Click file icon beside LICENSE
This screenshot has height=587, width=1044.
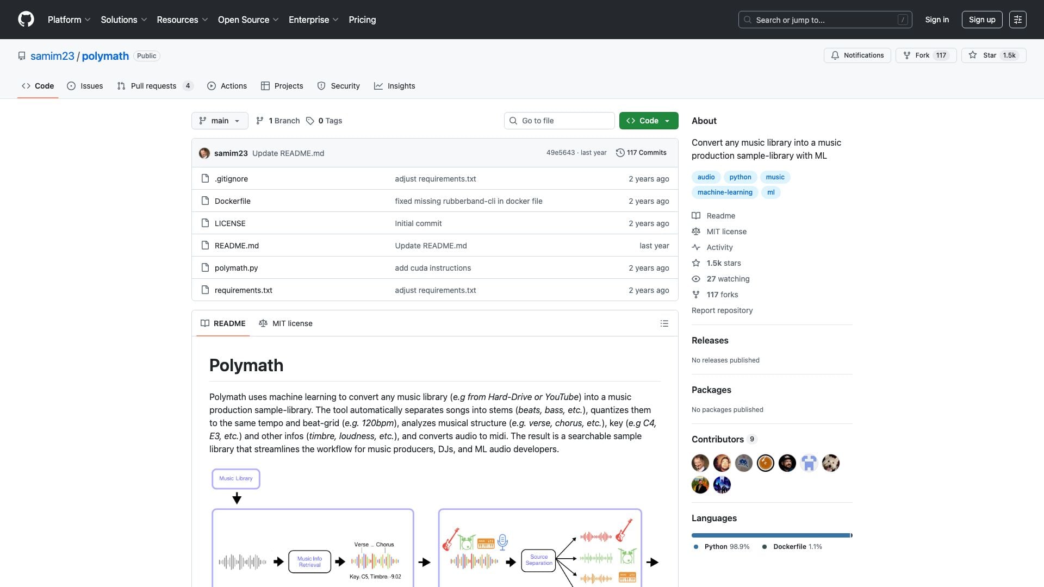click(205, 223)
